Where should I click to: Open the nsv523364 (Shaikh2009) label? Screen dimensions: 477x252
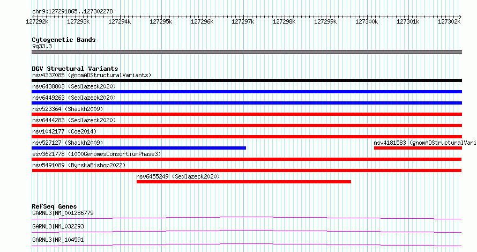(x=68, y=109)
